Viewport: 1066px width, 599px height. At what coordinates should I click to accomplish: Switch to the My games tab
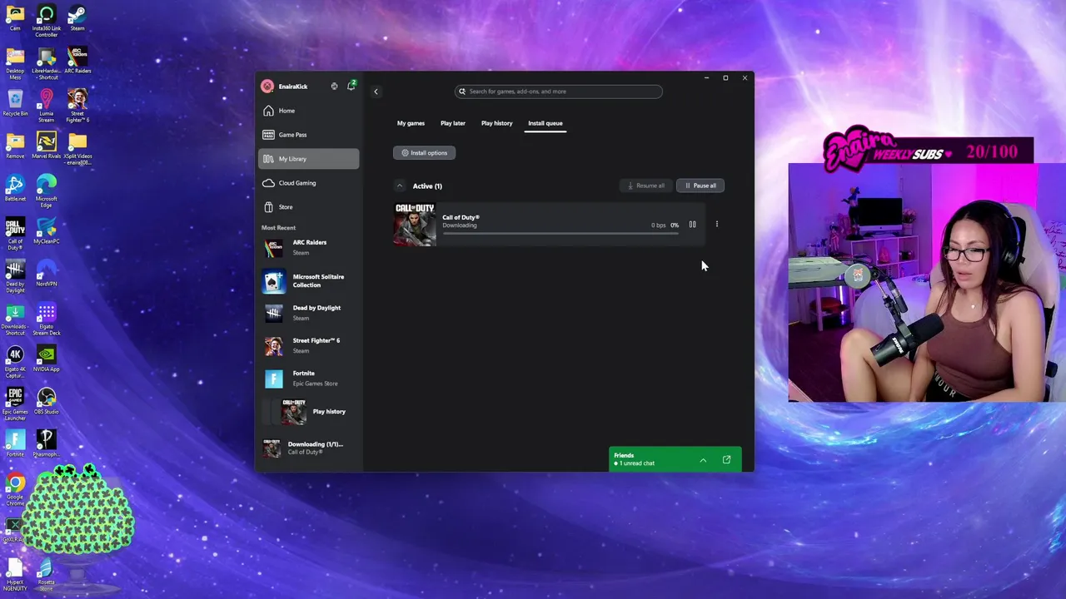411,123
